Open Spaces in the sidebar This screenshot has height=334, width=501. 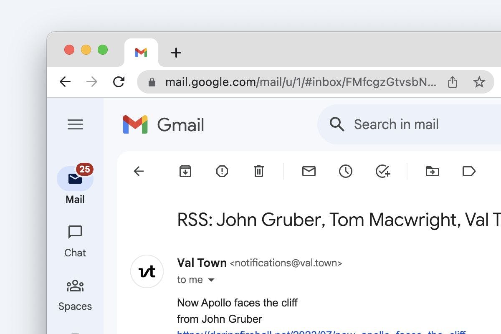pos(75,295)
